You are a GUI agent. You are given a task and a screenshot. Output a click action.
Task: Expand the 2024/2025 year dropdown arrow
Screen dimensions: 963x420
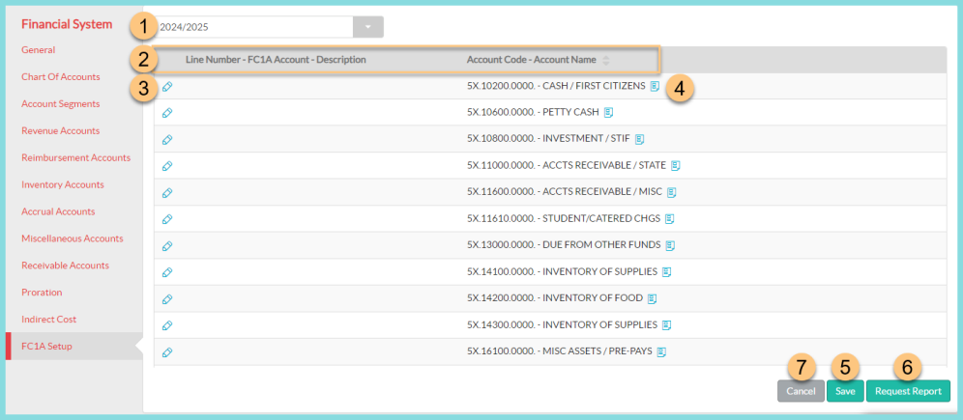click(367, 27)
